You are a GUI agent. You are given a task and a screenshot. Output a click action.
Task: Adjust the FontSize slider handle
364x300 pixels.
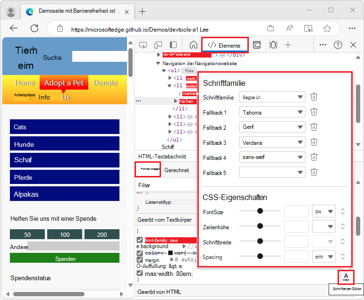tap(260, 211)
